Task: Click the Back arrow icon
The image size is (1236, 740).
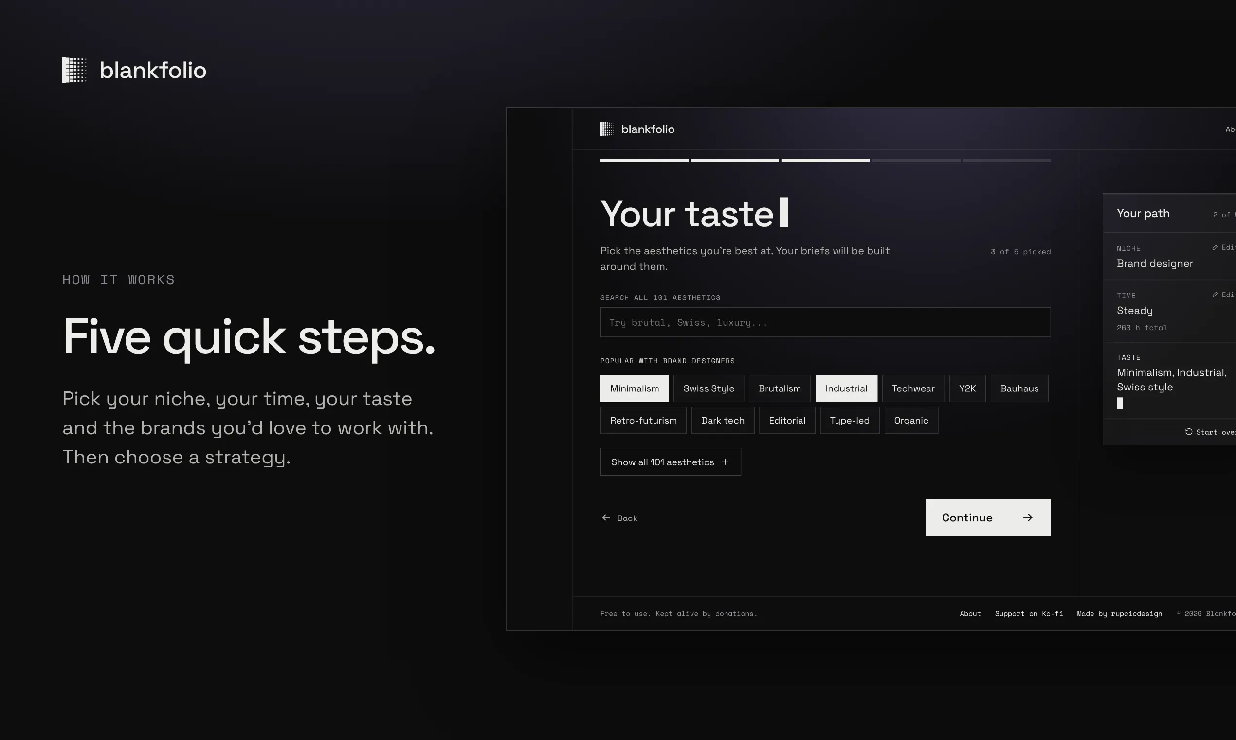Action: point(606,518)
